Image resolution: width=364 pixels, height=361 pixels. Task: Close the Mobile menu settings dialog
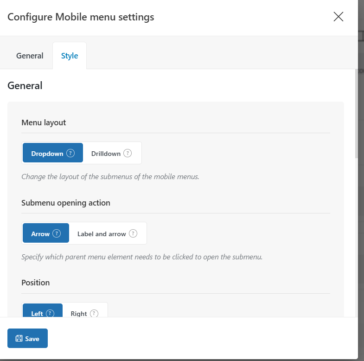(338, 17)
